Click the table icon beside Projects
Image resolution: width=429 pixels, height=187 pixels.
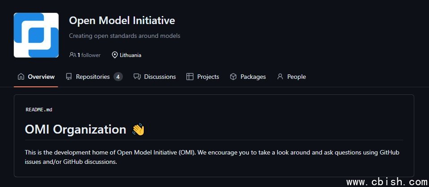190,77
